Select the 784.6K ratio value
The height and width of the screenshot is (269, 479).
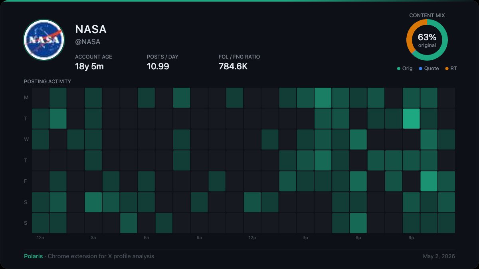[x=233, y=67]
